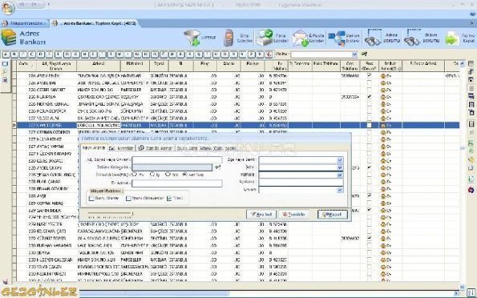Switch to the Basit Arama tab

tap(94, 147)
